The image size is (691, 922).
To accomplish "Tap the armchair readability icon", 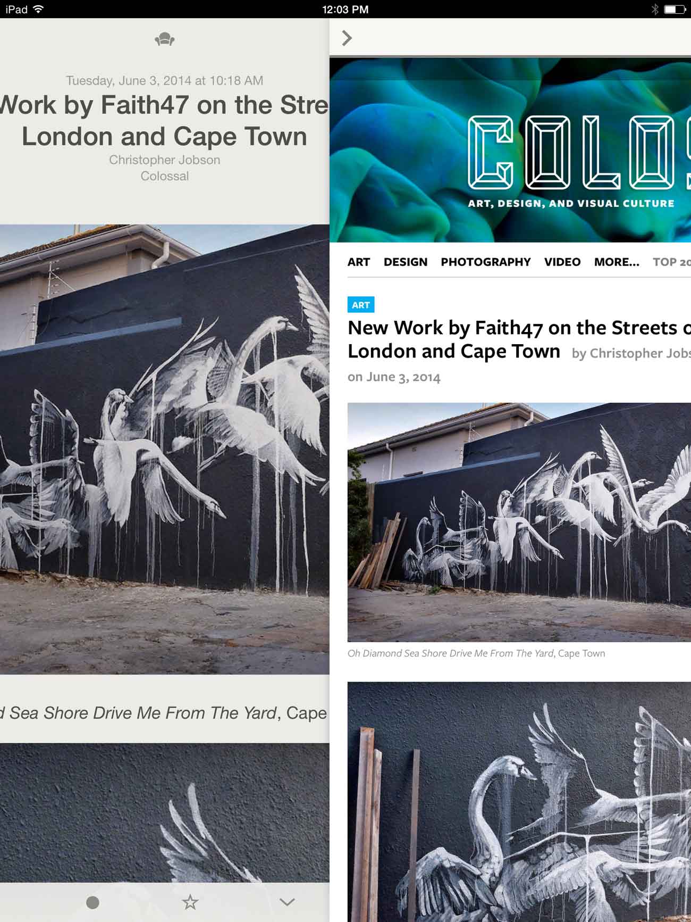I will (x=165, y=39).
